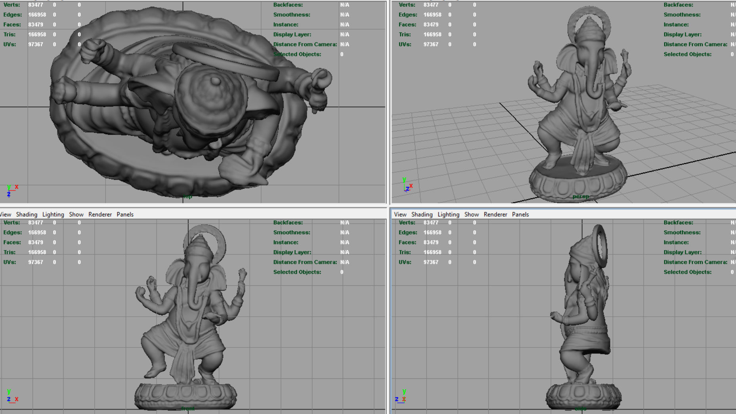Open Show menu in the side viewport panel
The width and height of the screenshot is (736, 414).
tap(471, 214)
